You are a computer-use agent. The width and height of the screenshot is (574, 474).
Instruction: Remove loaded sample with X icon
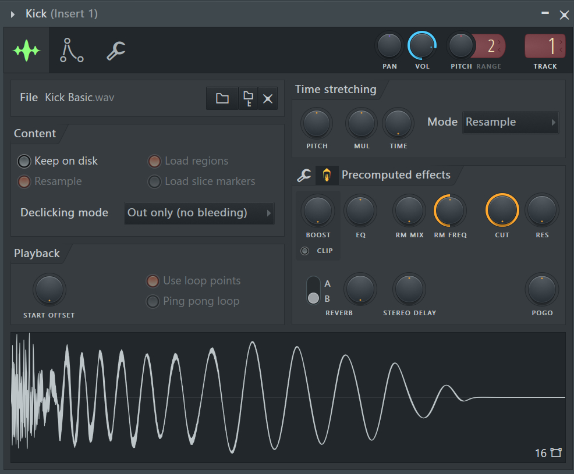[268, 98]
